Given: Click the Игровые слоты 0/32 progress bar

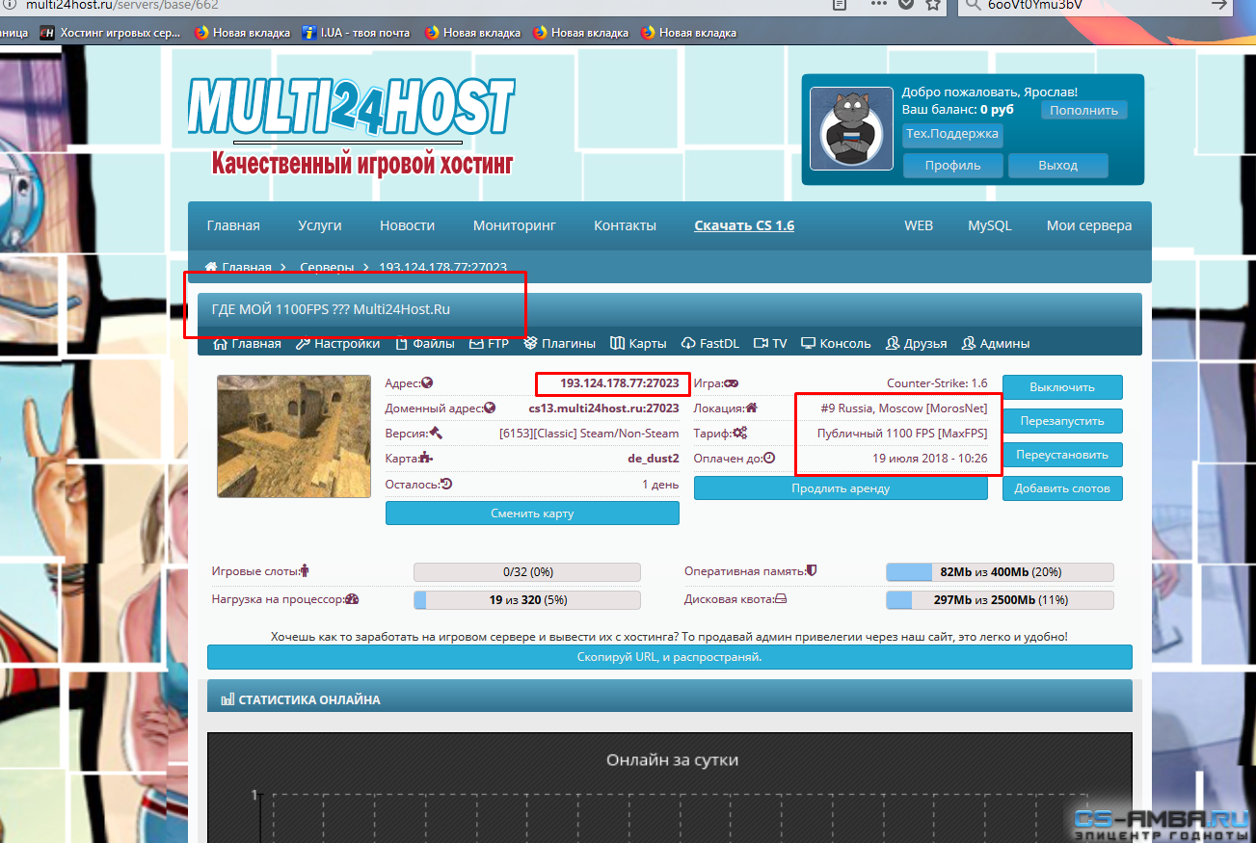Looking at the screenshot, I should tap(527, 572).
